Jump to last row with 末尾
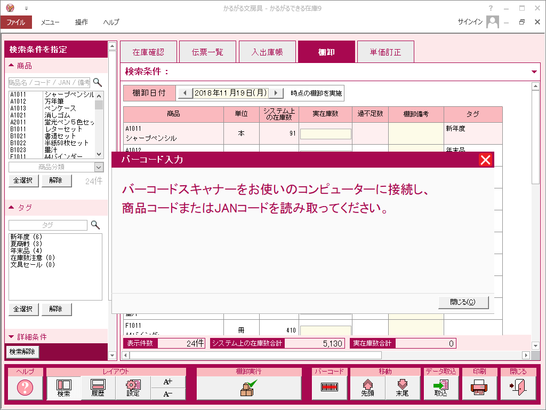546x410 pixels. click(x=403, y=388)
